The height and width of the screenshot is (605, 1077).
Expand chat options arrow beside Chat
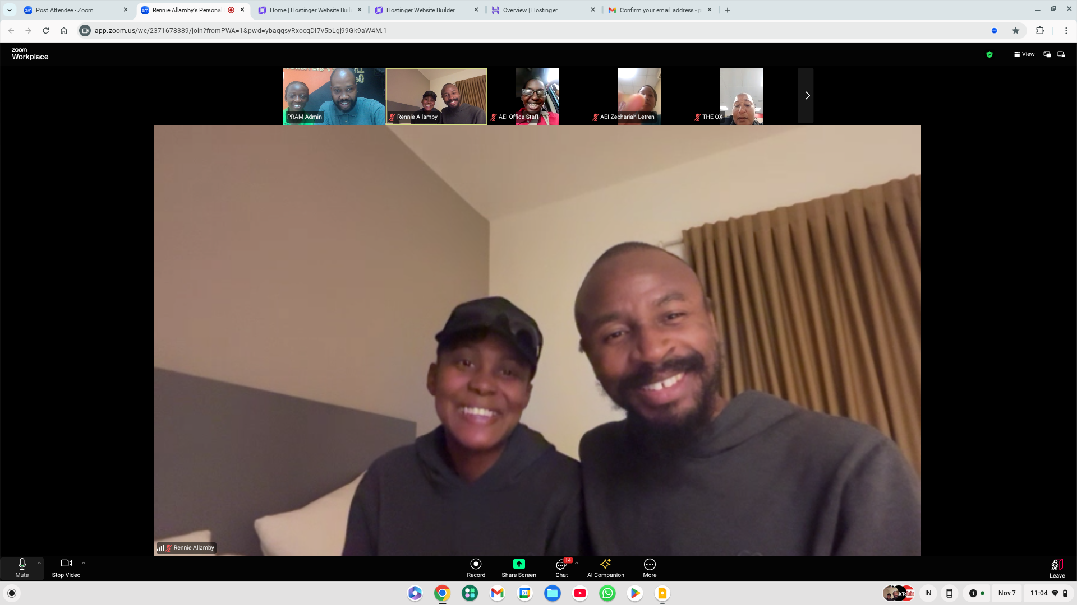[577, 563]
